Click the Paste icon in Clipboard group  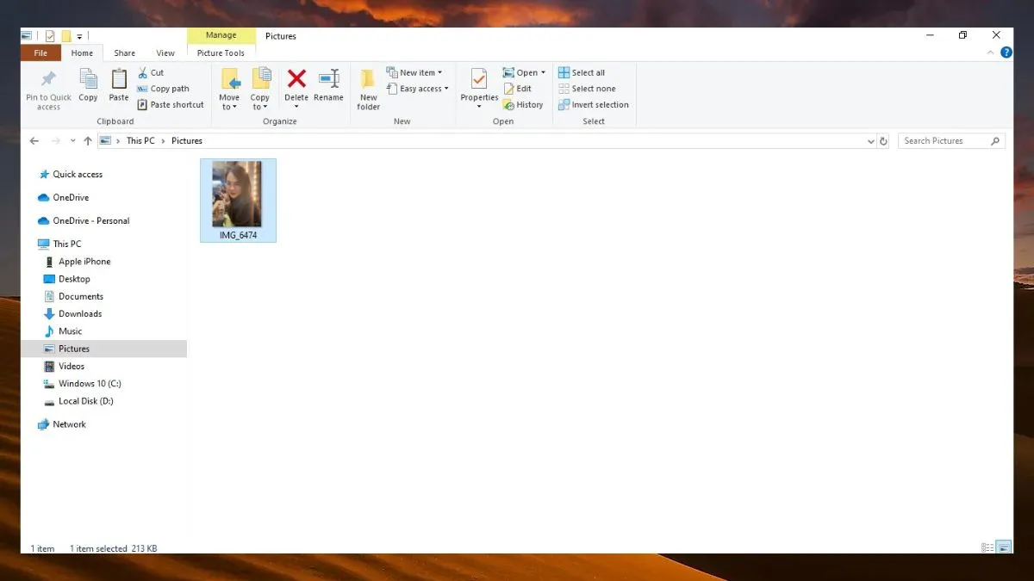point(119,80)
